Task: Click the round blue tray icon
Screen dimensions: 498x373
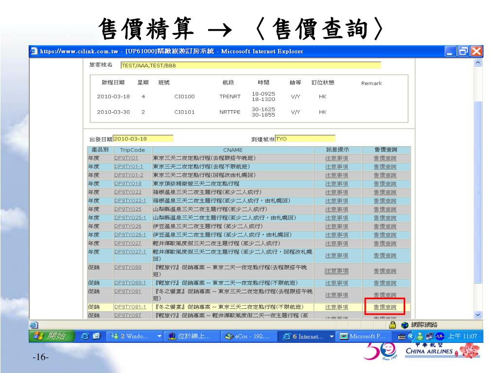Action: pos(440,336)
